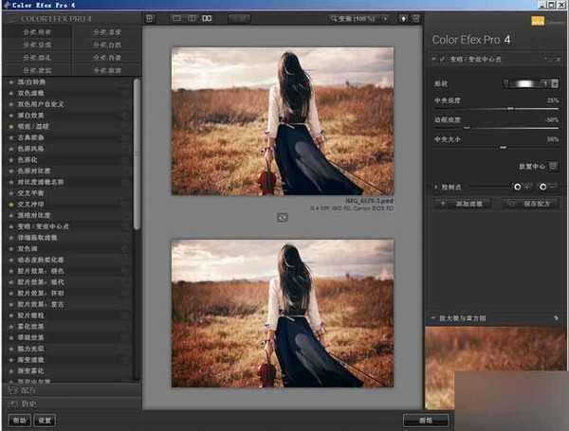
Task: Open the zoom level (100%) dropdown
Action: pos(362,18)
